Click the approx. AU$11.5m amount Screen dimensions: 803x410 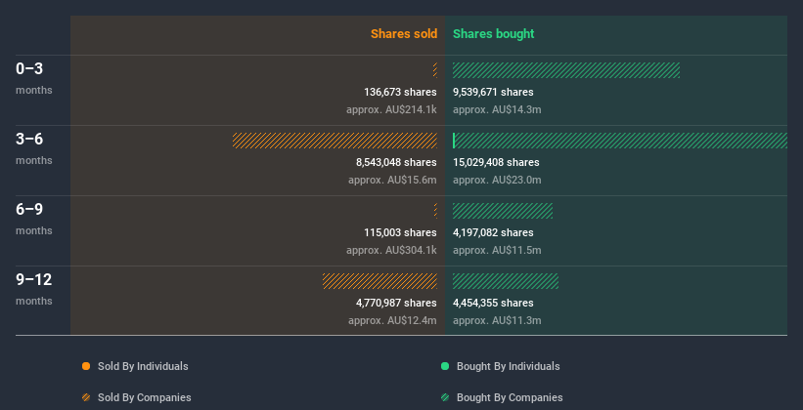(497, 250)
